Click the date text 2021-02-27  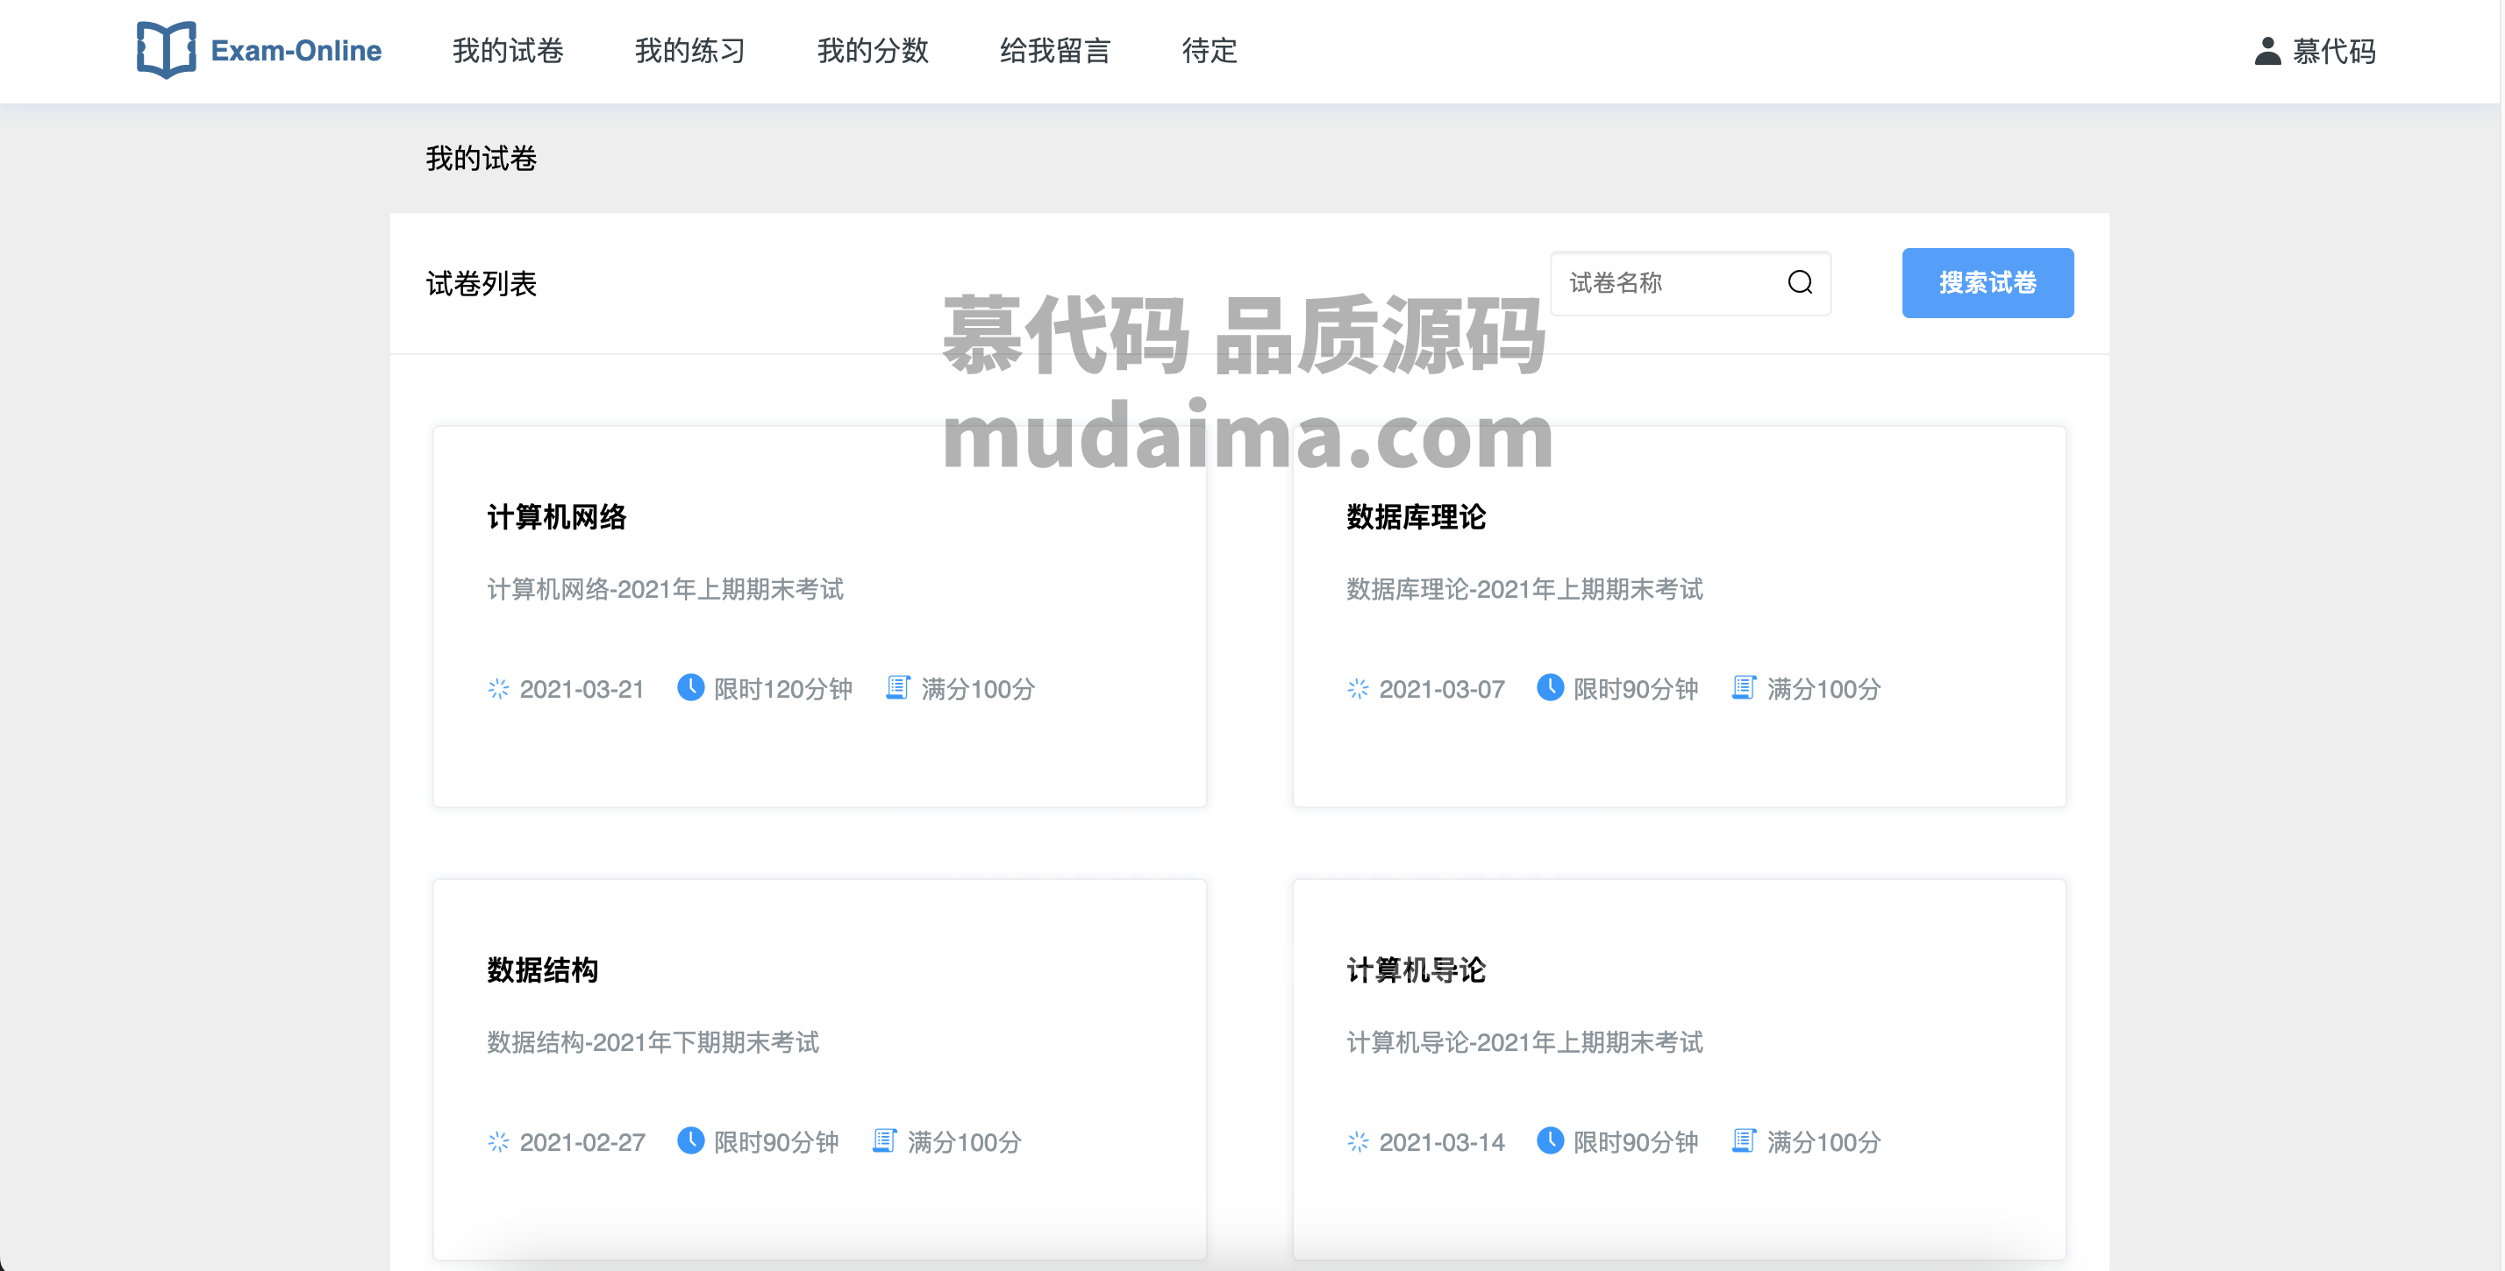pos(582,1143)
